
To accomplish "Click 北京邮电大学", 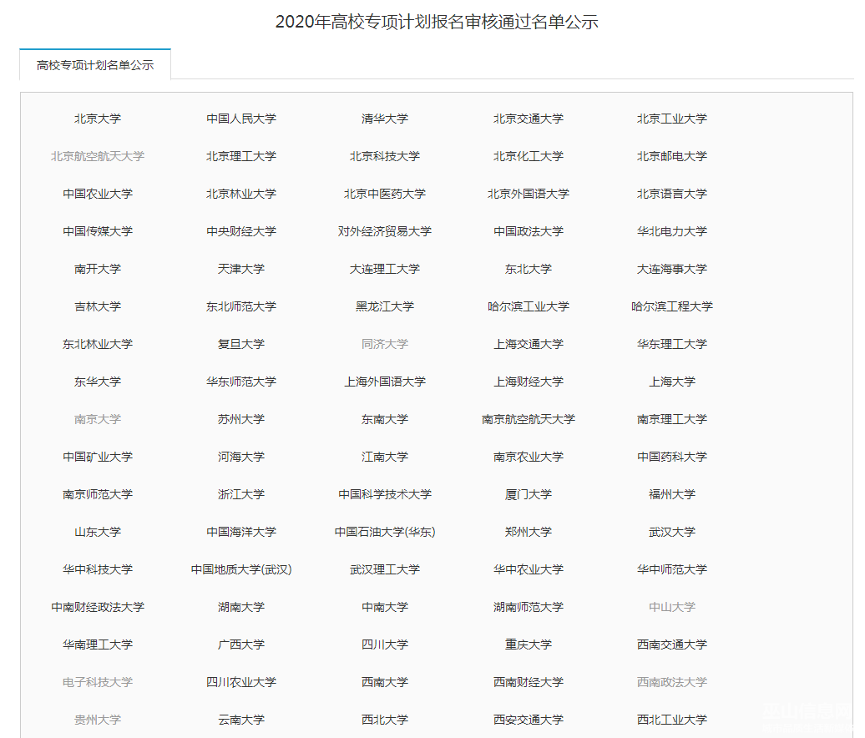I will coord(671,156).
